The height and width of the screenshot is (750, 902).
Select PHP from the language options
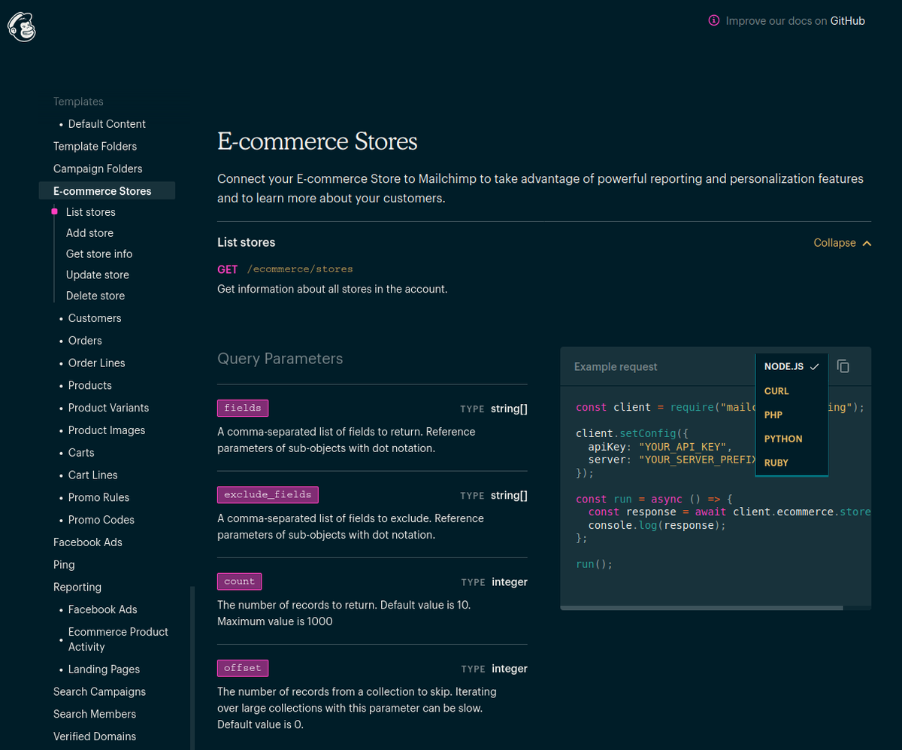pos(773,414)
